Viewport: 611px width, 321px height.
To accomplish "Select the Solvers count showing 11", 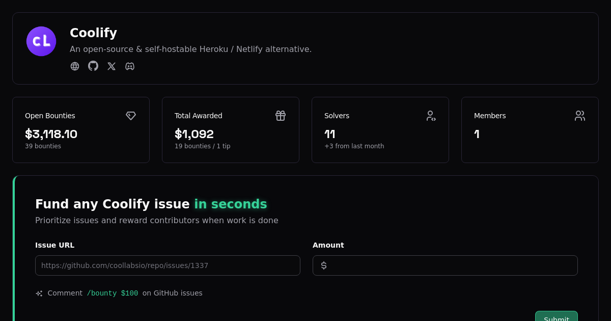I will [x=329, y=134].
